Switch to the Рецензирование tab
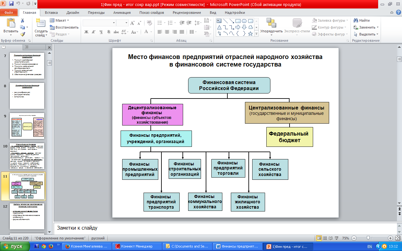 click(x=187, y=13)
